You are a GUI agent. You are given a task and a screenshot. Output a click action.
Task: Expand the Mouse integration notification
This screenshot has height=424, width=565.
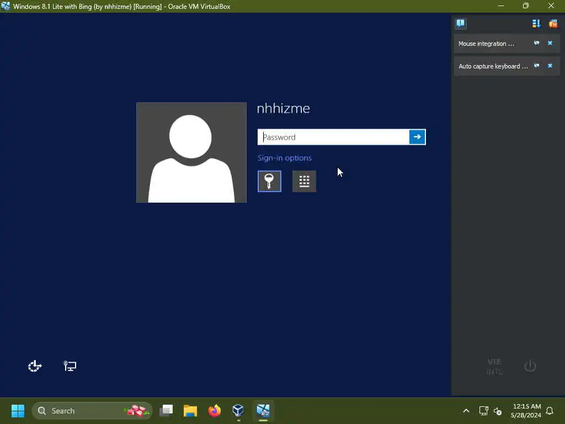coord(486,44)
